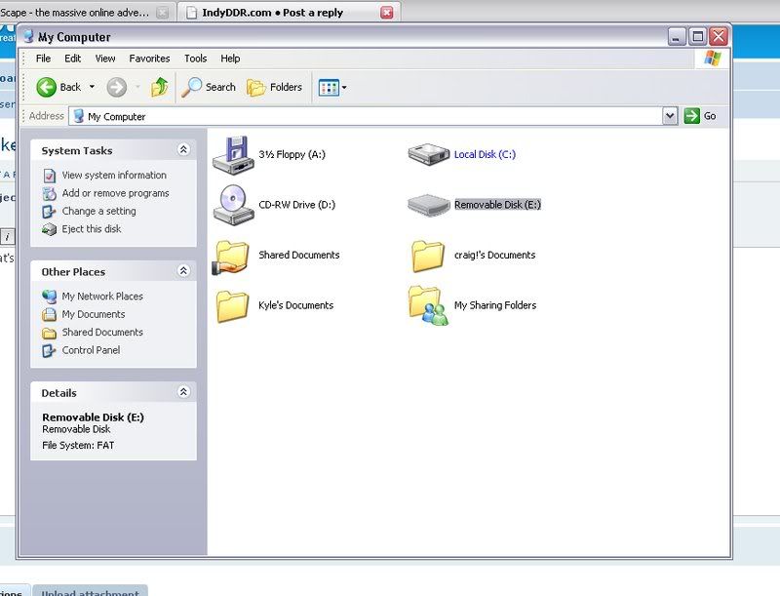Collapse the Other Places panel

click(183, 271)
